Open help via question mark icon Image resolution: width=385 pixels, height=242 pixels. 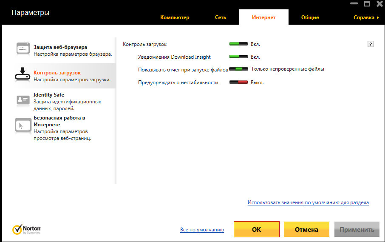pyautogui.click(x=371, y=44)
